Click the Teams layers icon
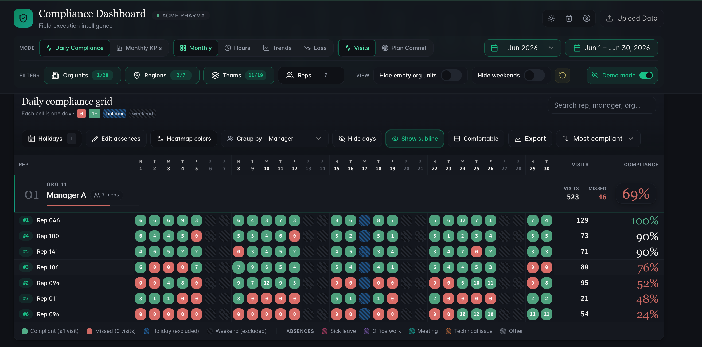This screenshot has width=702, height=347. pyautogui.click(x=215, y=75)
